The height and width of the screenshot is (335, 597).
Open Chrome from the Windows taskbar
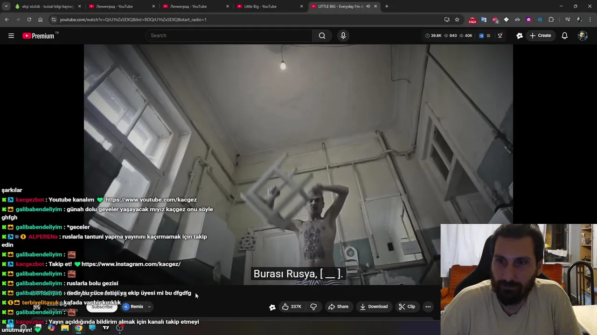tap(78, 328)
